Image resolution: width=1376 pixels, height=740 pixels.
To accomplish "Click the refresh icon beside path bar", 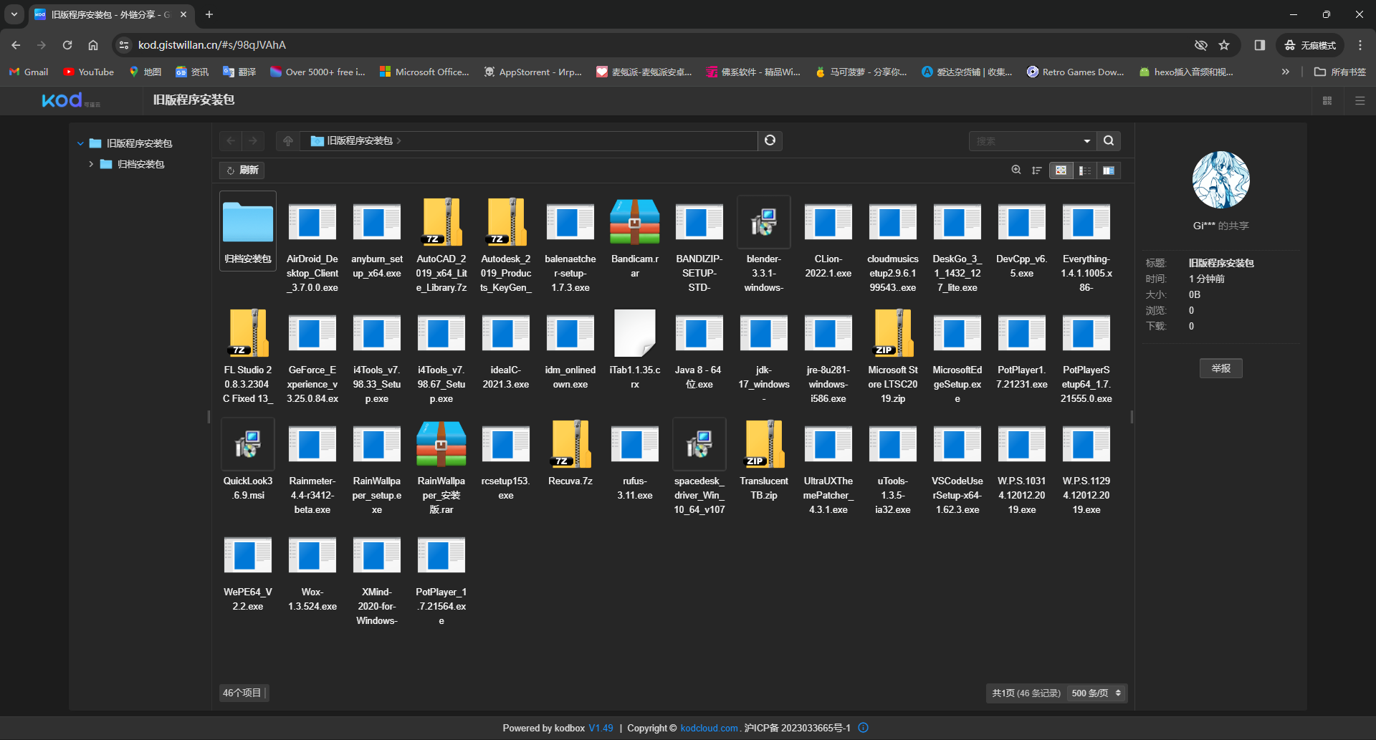I will point(770,140).
